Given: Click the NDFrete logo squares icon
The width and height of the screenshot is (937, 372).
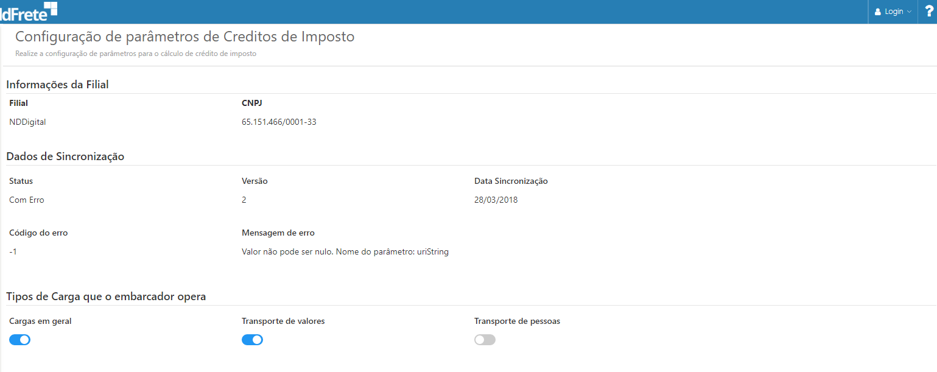Looking at the screenshot, I should 51,8.
